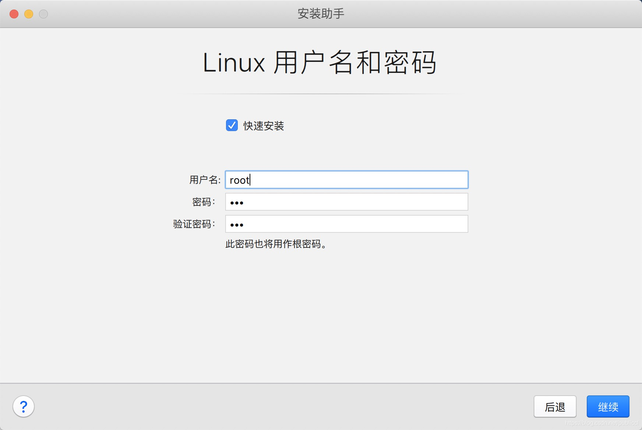Click the 安装助手 window title
642x430 pixels.
pos(321,14)
